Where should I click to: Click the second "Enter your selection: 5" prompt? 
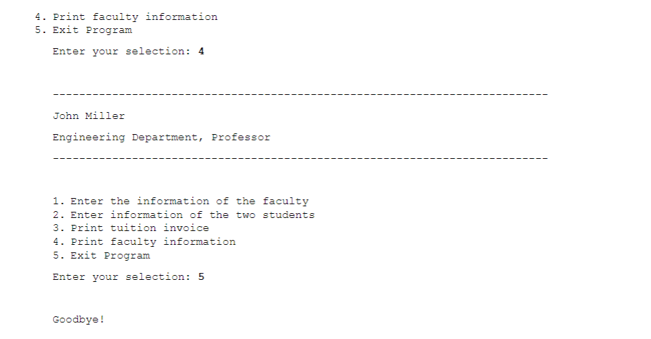tap(128, 277)
